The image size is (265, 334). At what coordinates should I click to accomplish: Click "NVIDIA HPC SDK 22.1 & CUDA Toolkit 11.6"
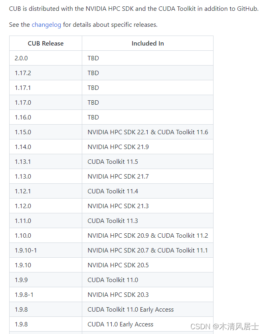coord(148,132)
